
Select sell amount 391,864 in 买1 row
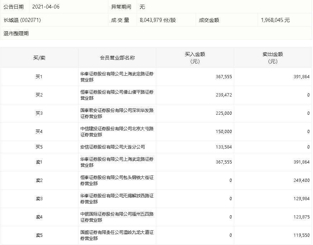point(302,77)
